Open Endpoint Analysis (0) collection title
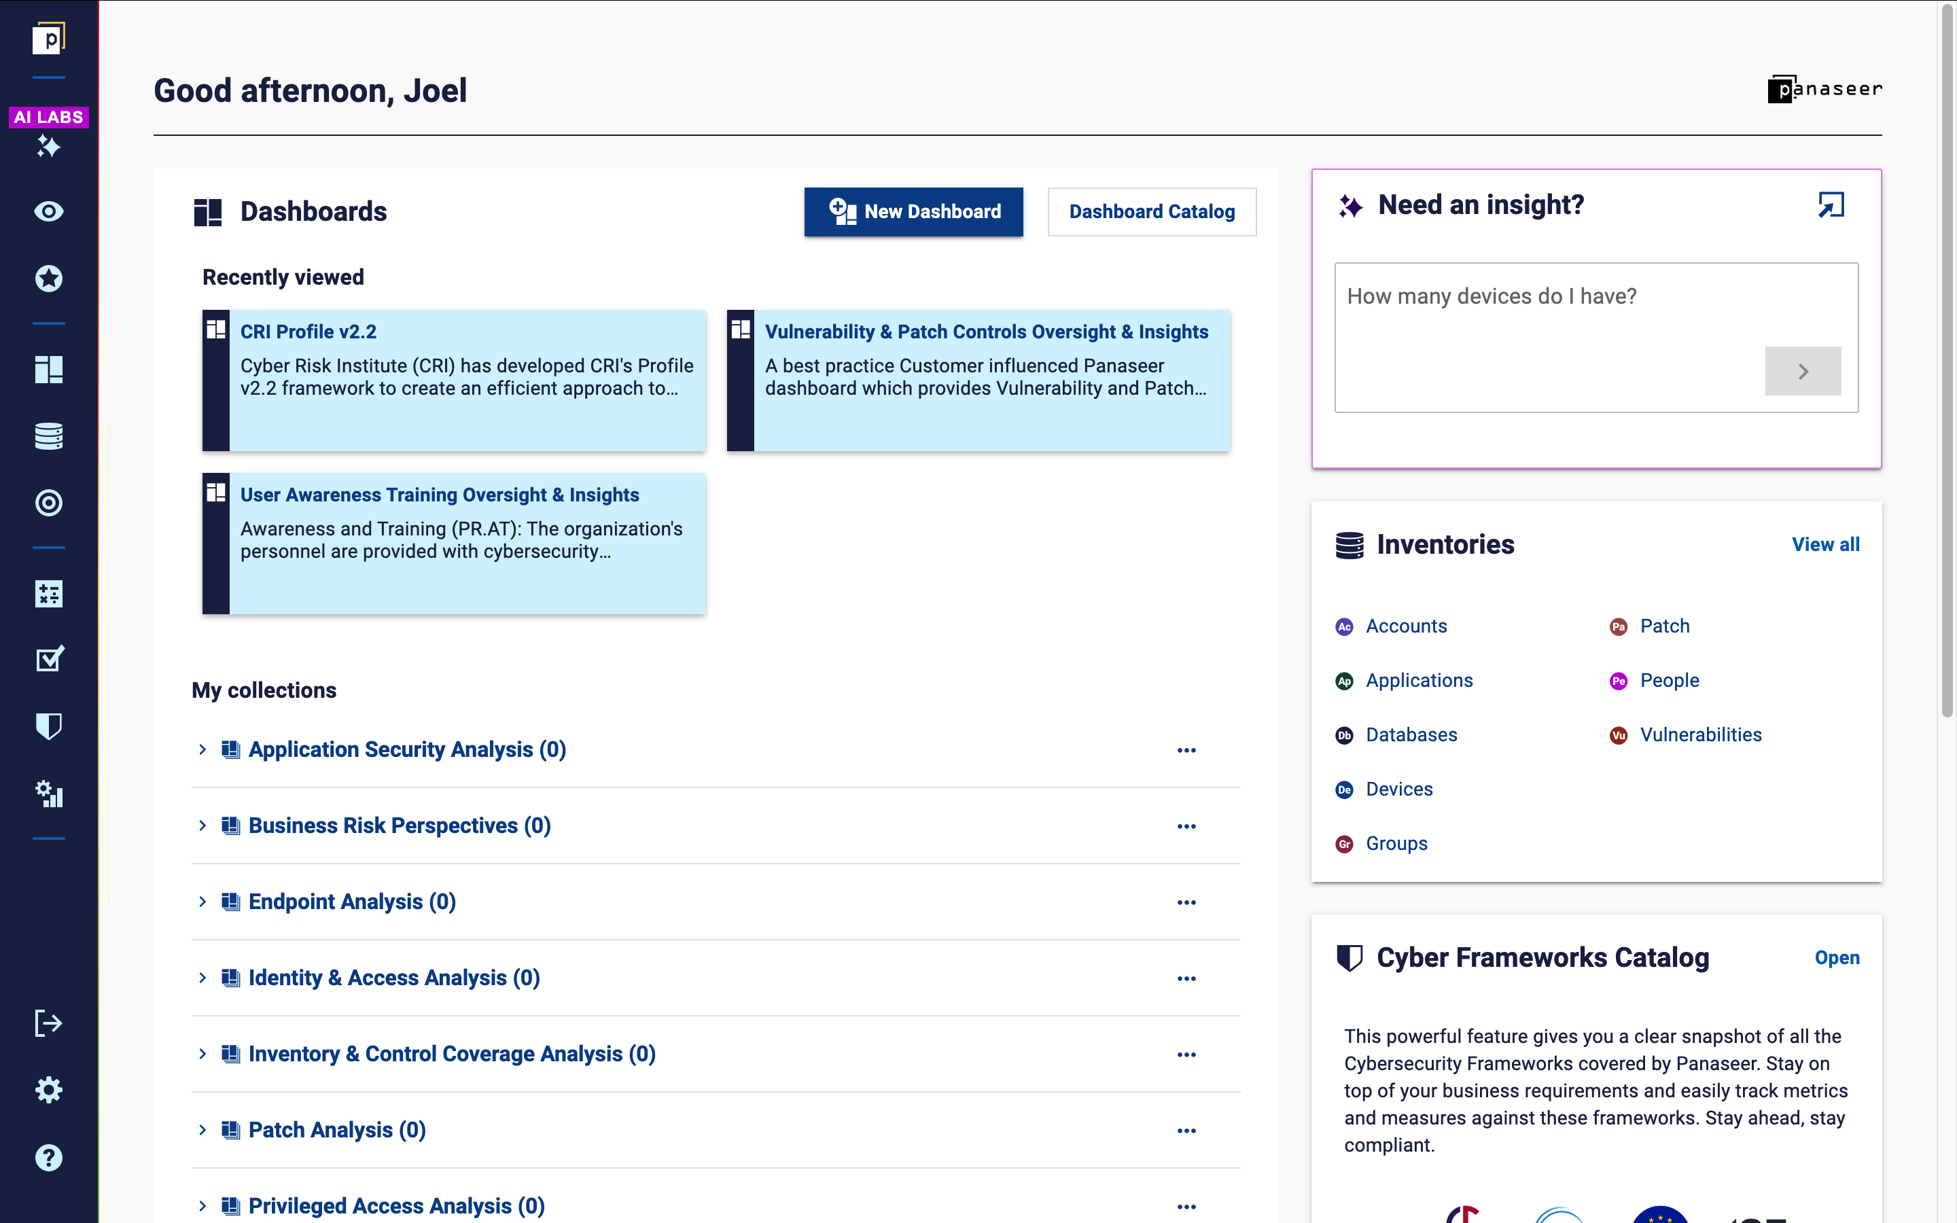Image resolution: width=1957 pixels, height=1223 pixels. click(352, 902)
